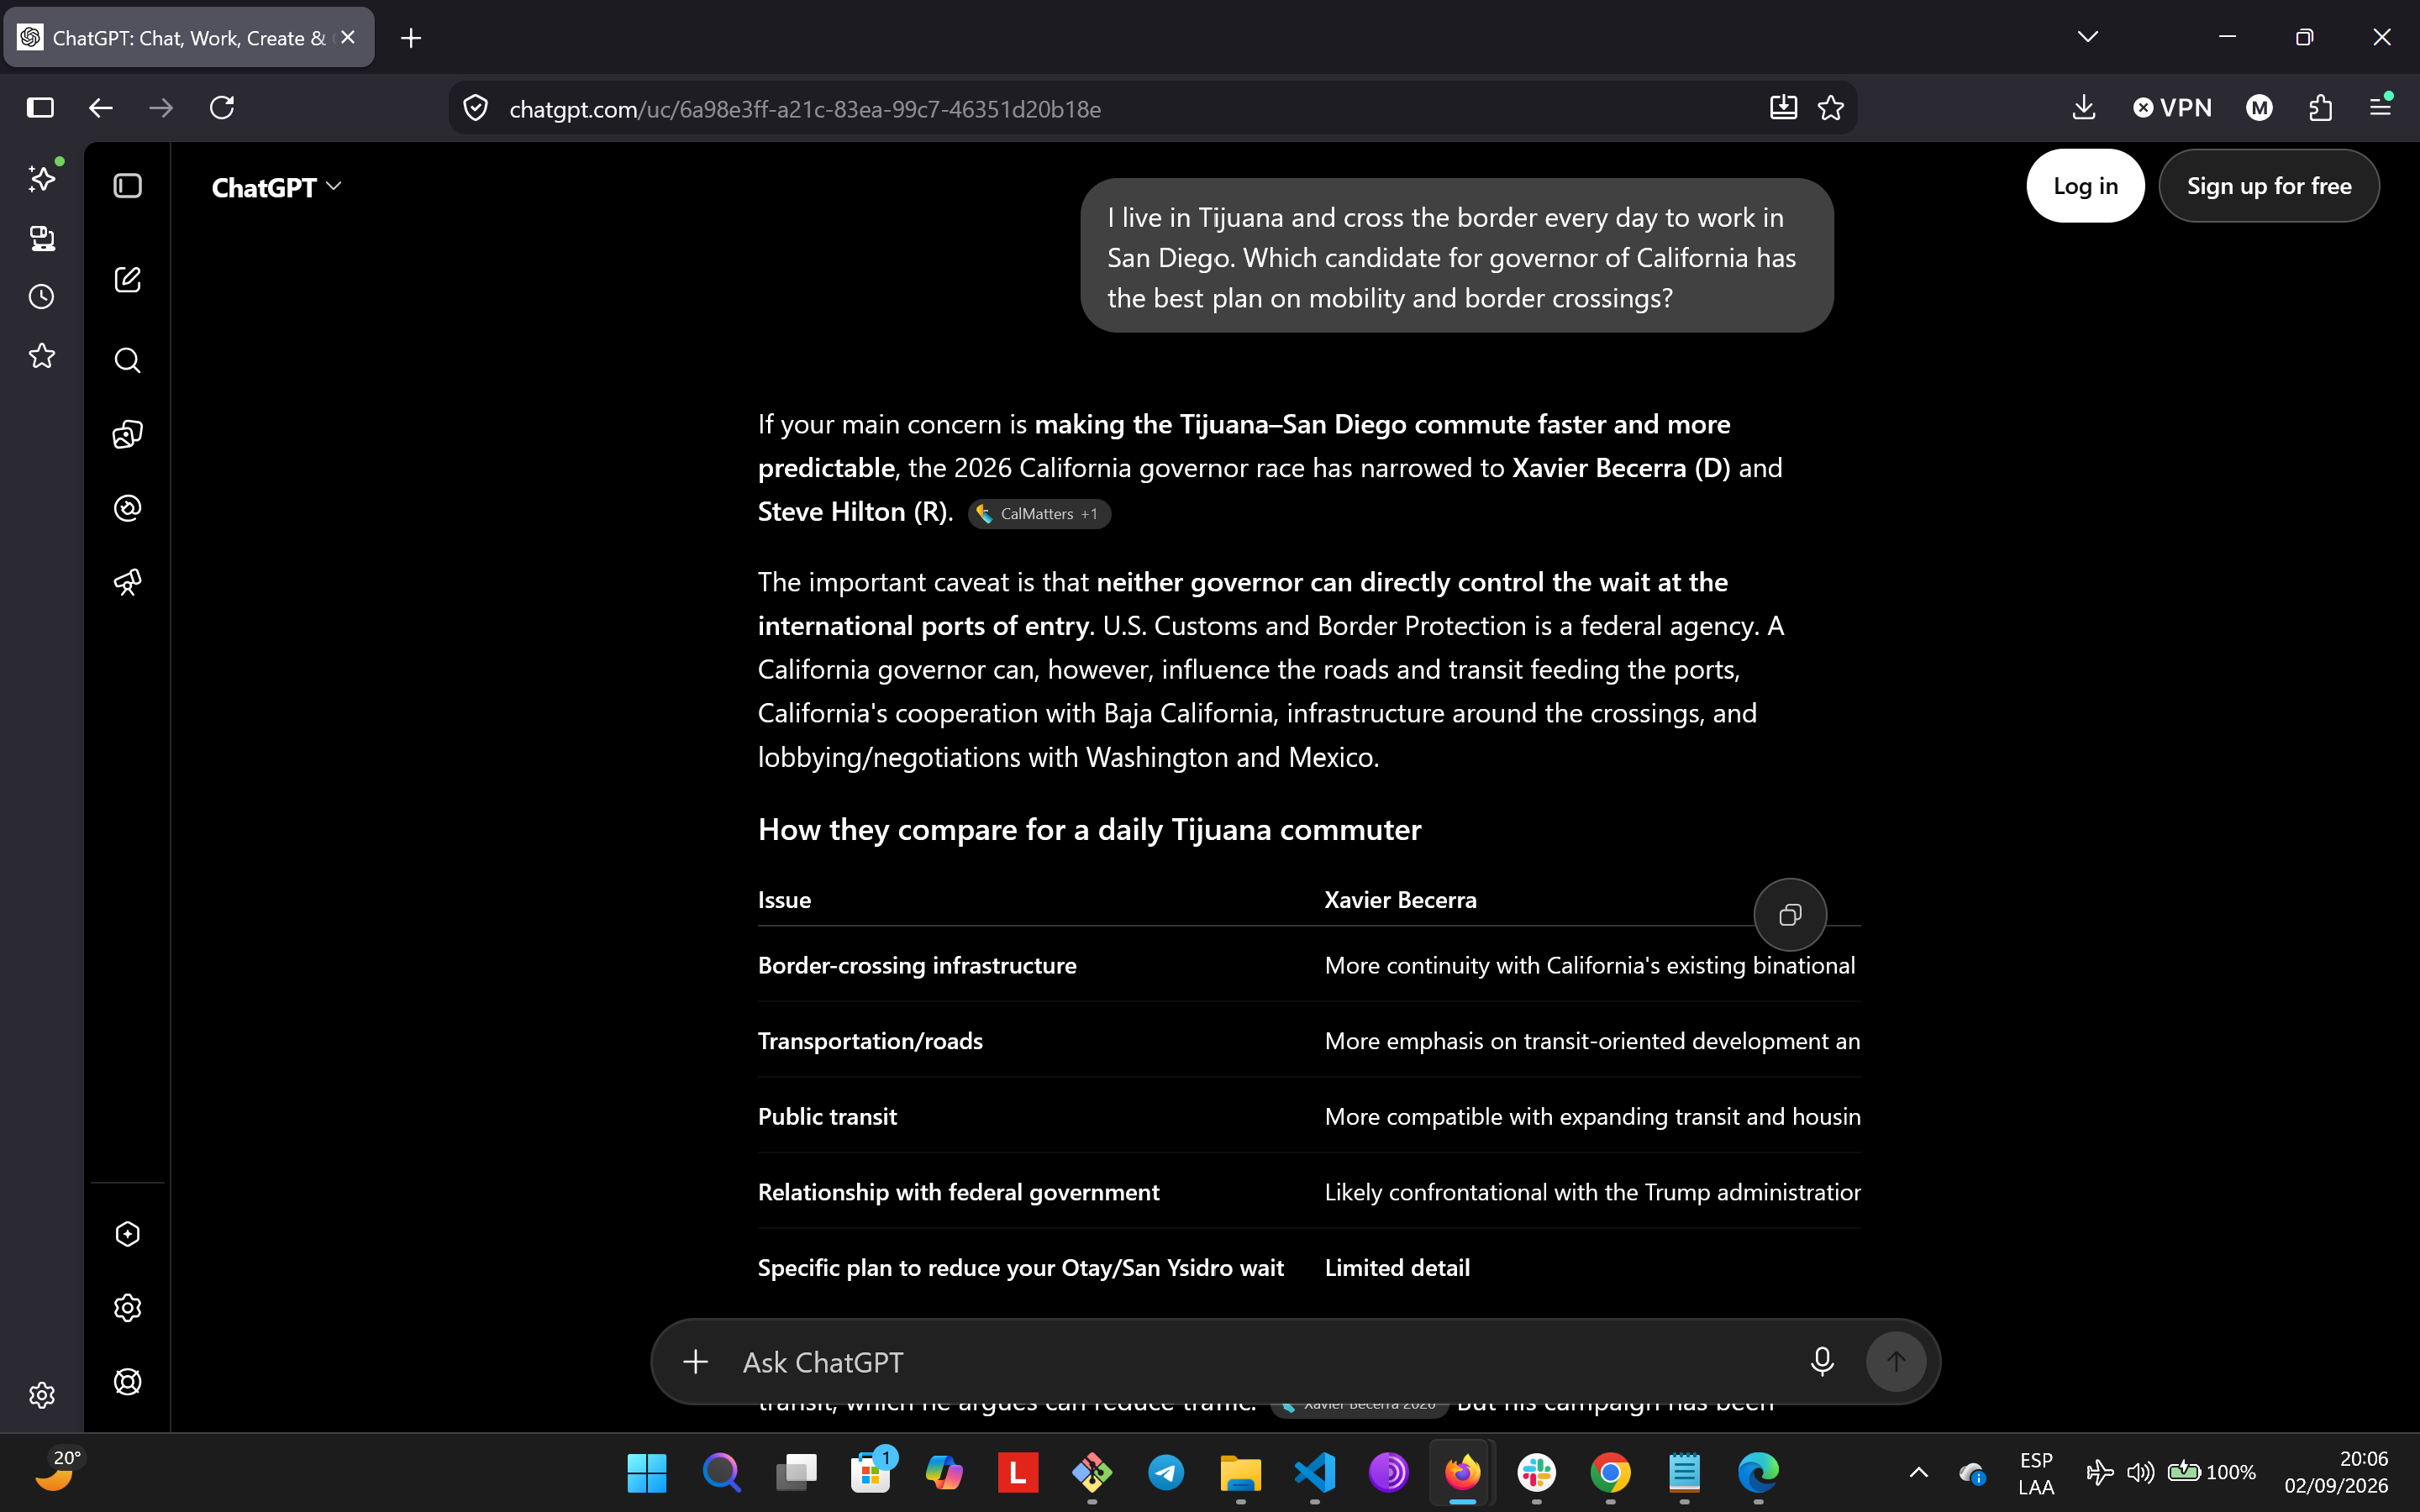Click the at-sign icon in ChatGPT sidebar

click(x=128, y=508)
